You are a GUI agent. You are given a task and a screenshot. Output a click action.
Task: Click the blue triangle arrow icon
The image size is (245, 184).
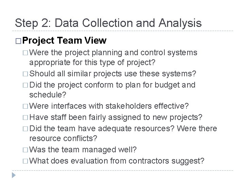click(14, 175)
